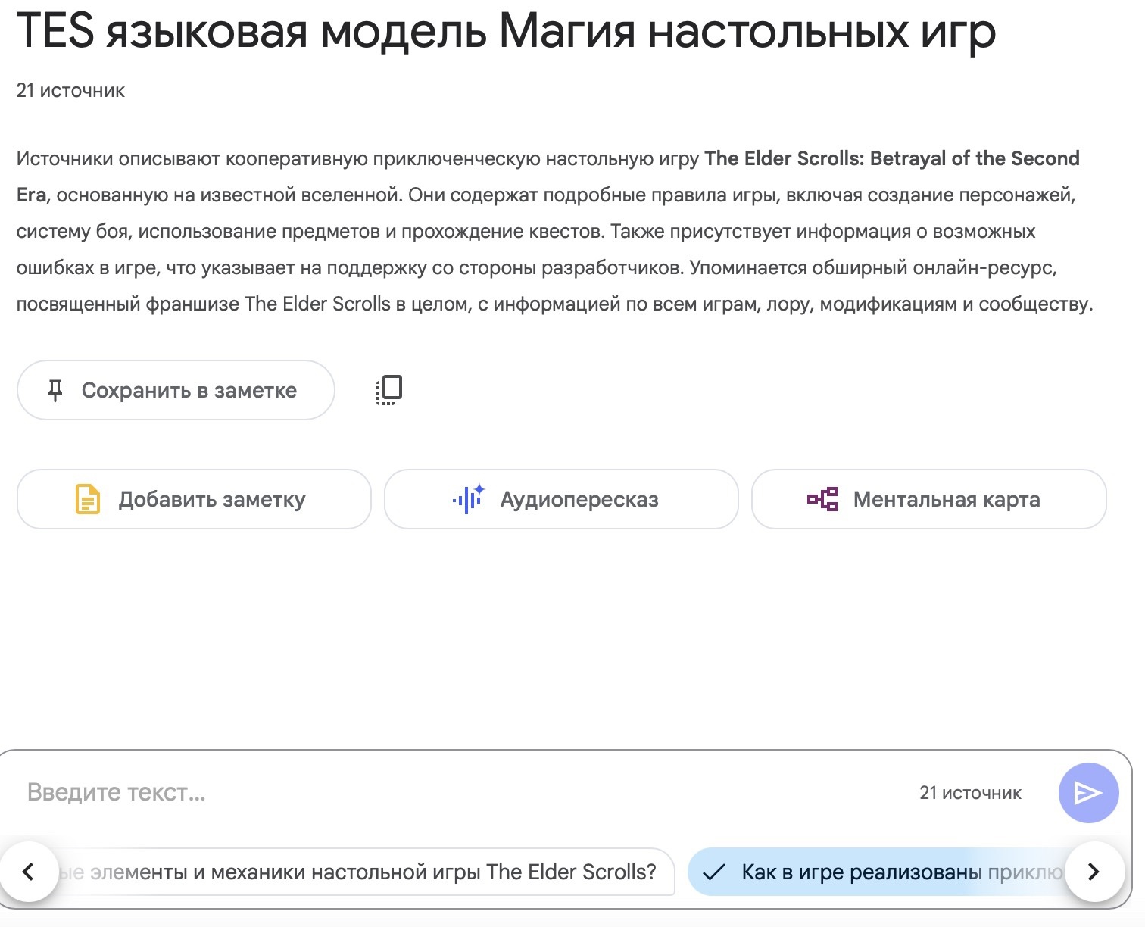Screen dimensions: 1145x927
Task: Click the pin icon in Сохранить в заметке
Action: [55, 391]
